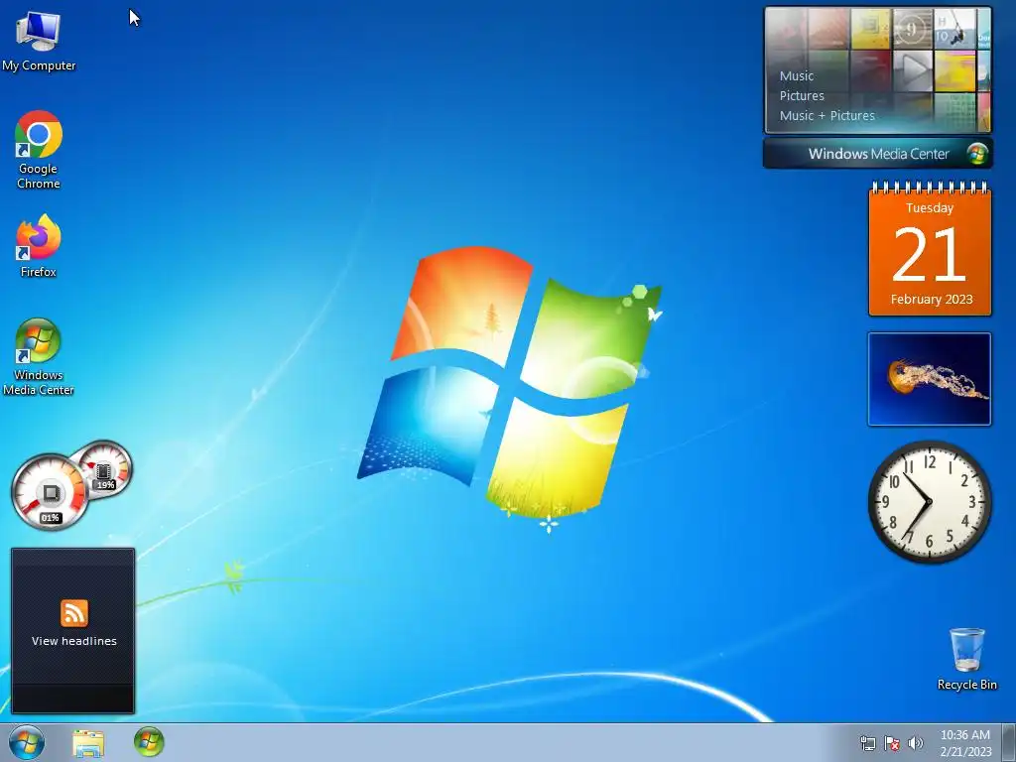Viewport: 1016px width, 762px height.
Task: Launch Windows Media Center taskbar icon
Action: click(149, 742)
